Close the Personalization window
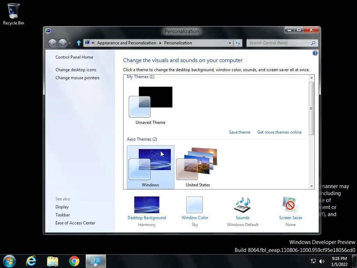The height and width of the screenshot is (268, 357). click(x=311, y=30)
